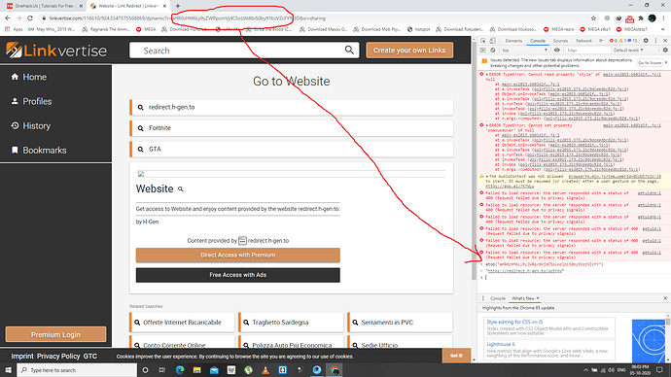The width and height of the screenshot is (671, 377).
Task: Switch to the OneHack.Us browser tab
Action: 44,6
